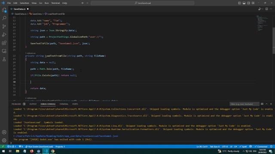Image resolution: width=275 pixels, height=154 pixels.
Task: Switch to the Output panel tab
Action: 33,104
